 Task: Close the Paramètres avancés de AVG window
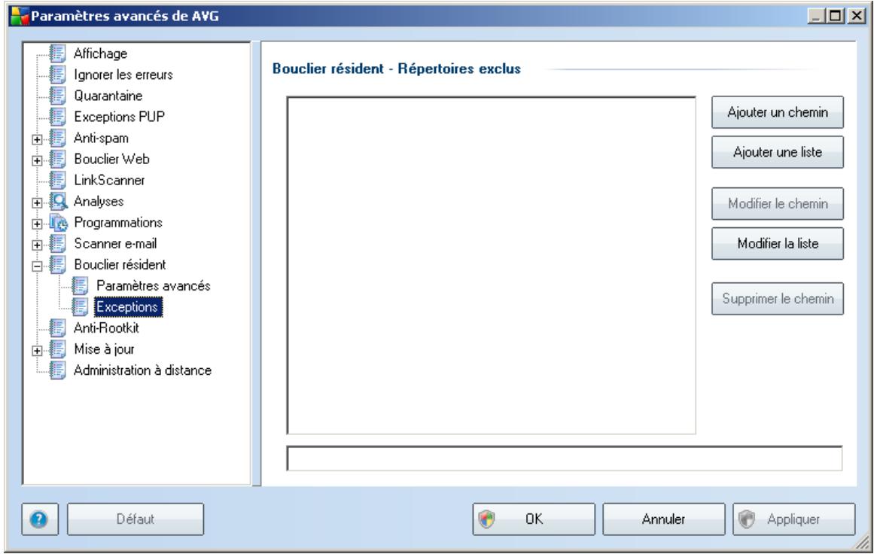click(x=856, y=16)
